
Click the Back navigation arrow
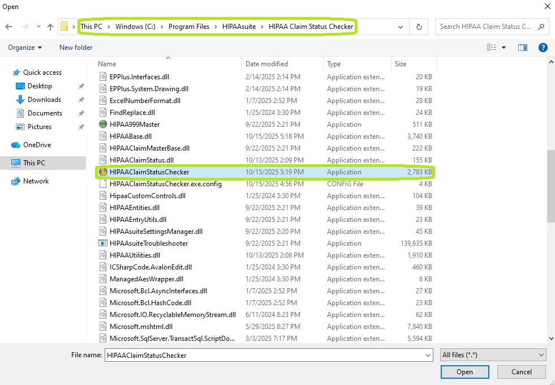point(9,27)
